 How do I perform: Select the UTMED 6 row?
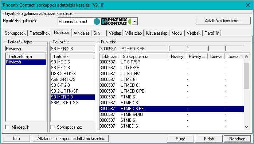(172, 85)
